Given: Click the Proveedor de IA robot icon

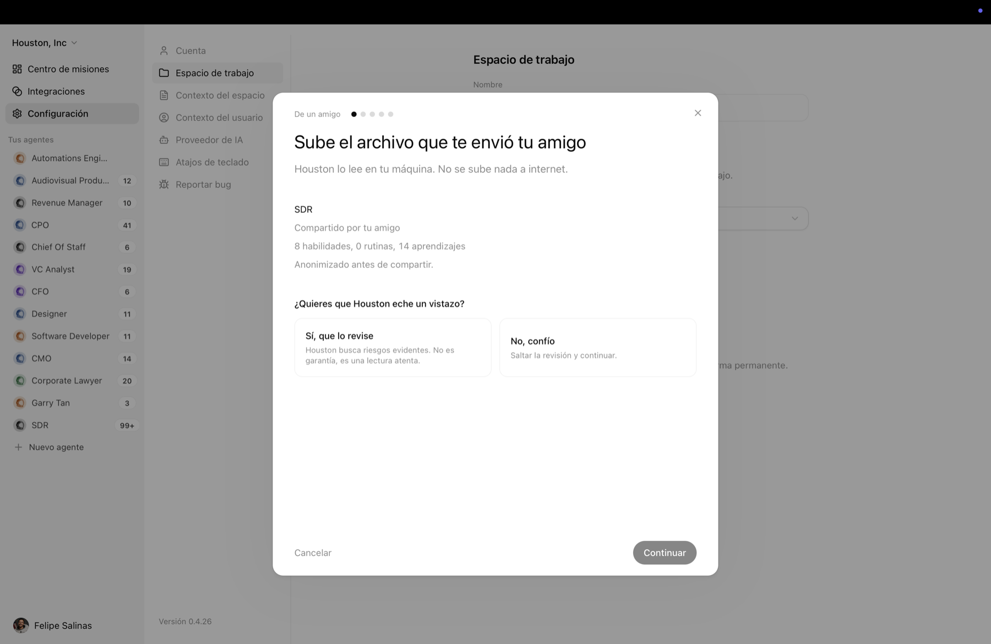Looking at the screenshot, I should (164, 140).
